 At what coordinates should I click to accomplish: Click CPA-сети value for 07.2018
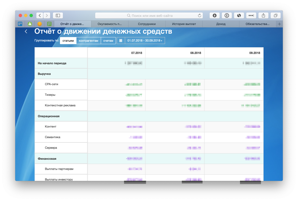pyautogui.click(x=134, y=84)
